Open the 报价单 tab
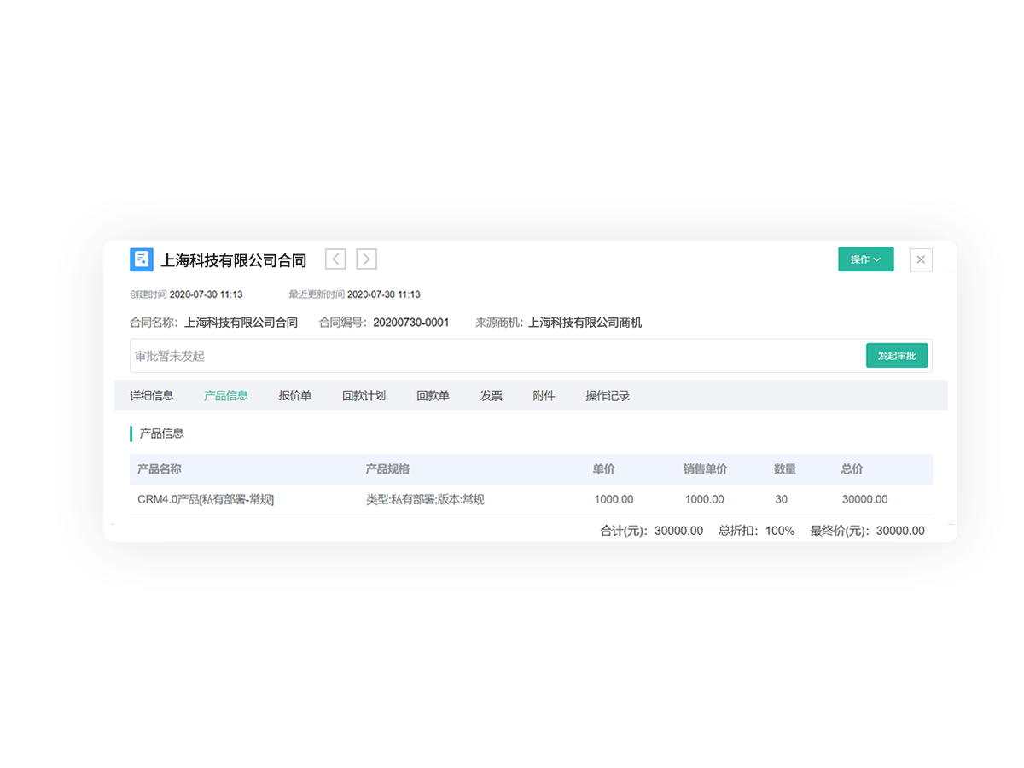The width and height of the screenshot is (1024, 768). 295,396
